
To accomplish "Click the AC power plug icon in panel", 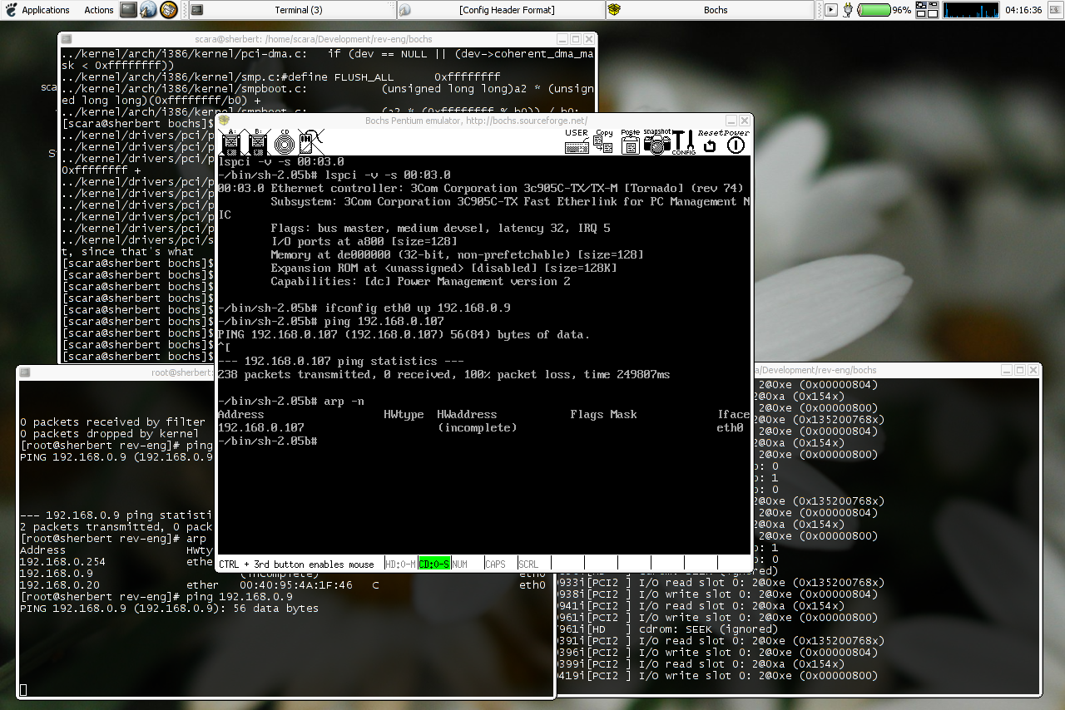I will [x=848, y=10].
